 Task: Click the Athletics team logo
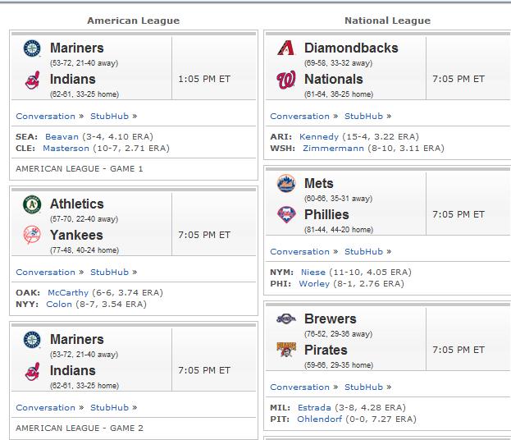click(32, 204)
